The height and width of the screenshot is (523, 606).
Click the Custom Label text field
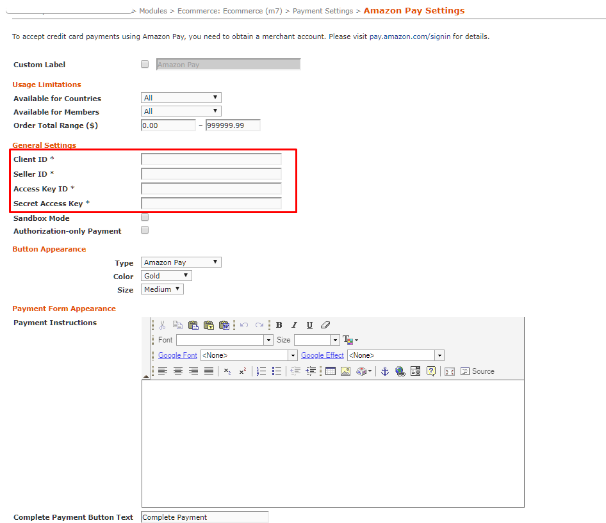(229, 65)
